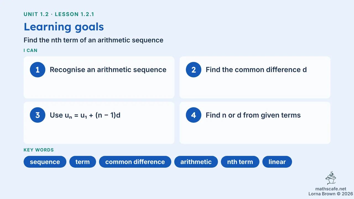
Task: Click the 'Unit 1.2 · Lesson 1.2.1' header
Action: click(61, 14)
